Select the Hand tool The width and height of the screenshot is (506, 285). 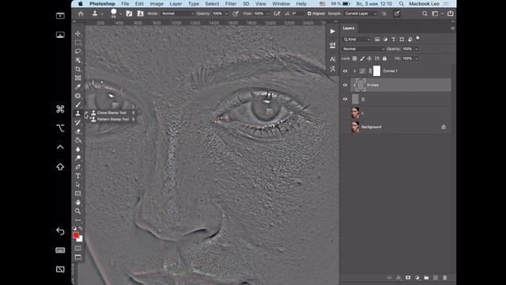tap(77, 203)
